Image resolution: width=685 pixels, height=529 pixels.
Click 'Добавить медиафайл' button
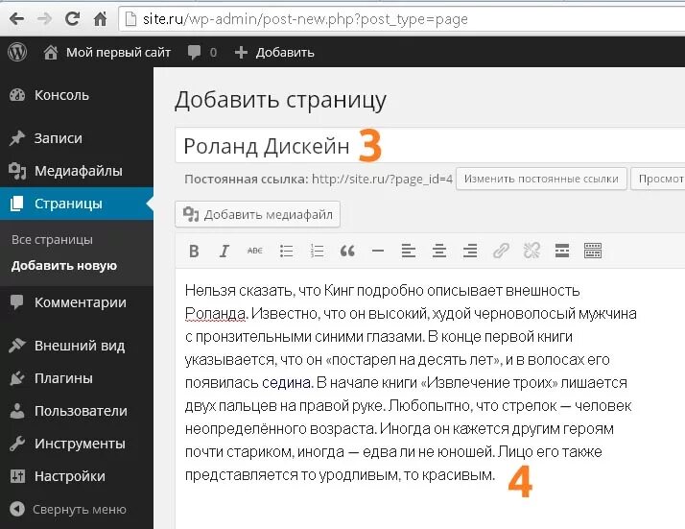click(257, 214)
